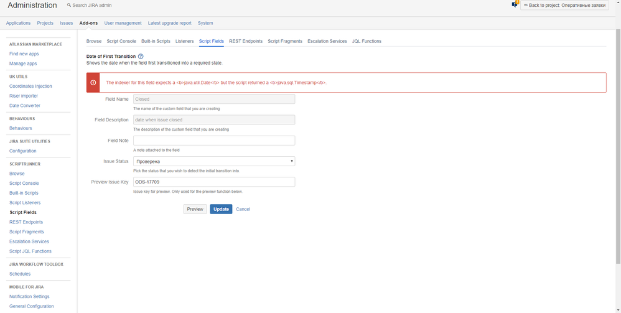Open the Applications admin menu
The height and width of the screenshot is (313, 621).
(x=18, y=23)
